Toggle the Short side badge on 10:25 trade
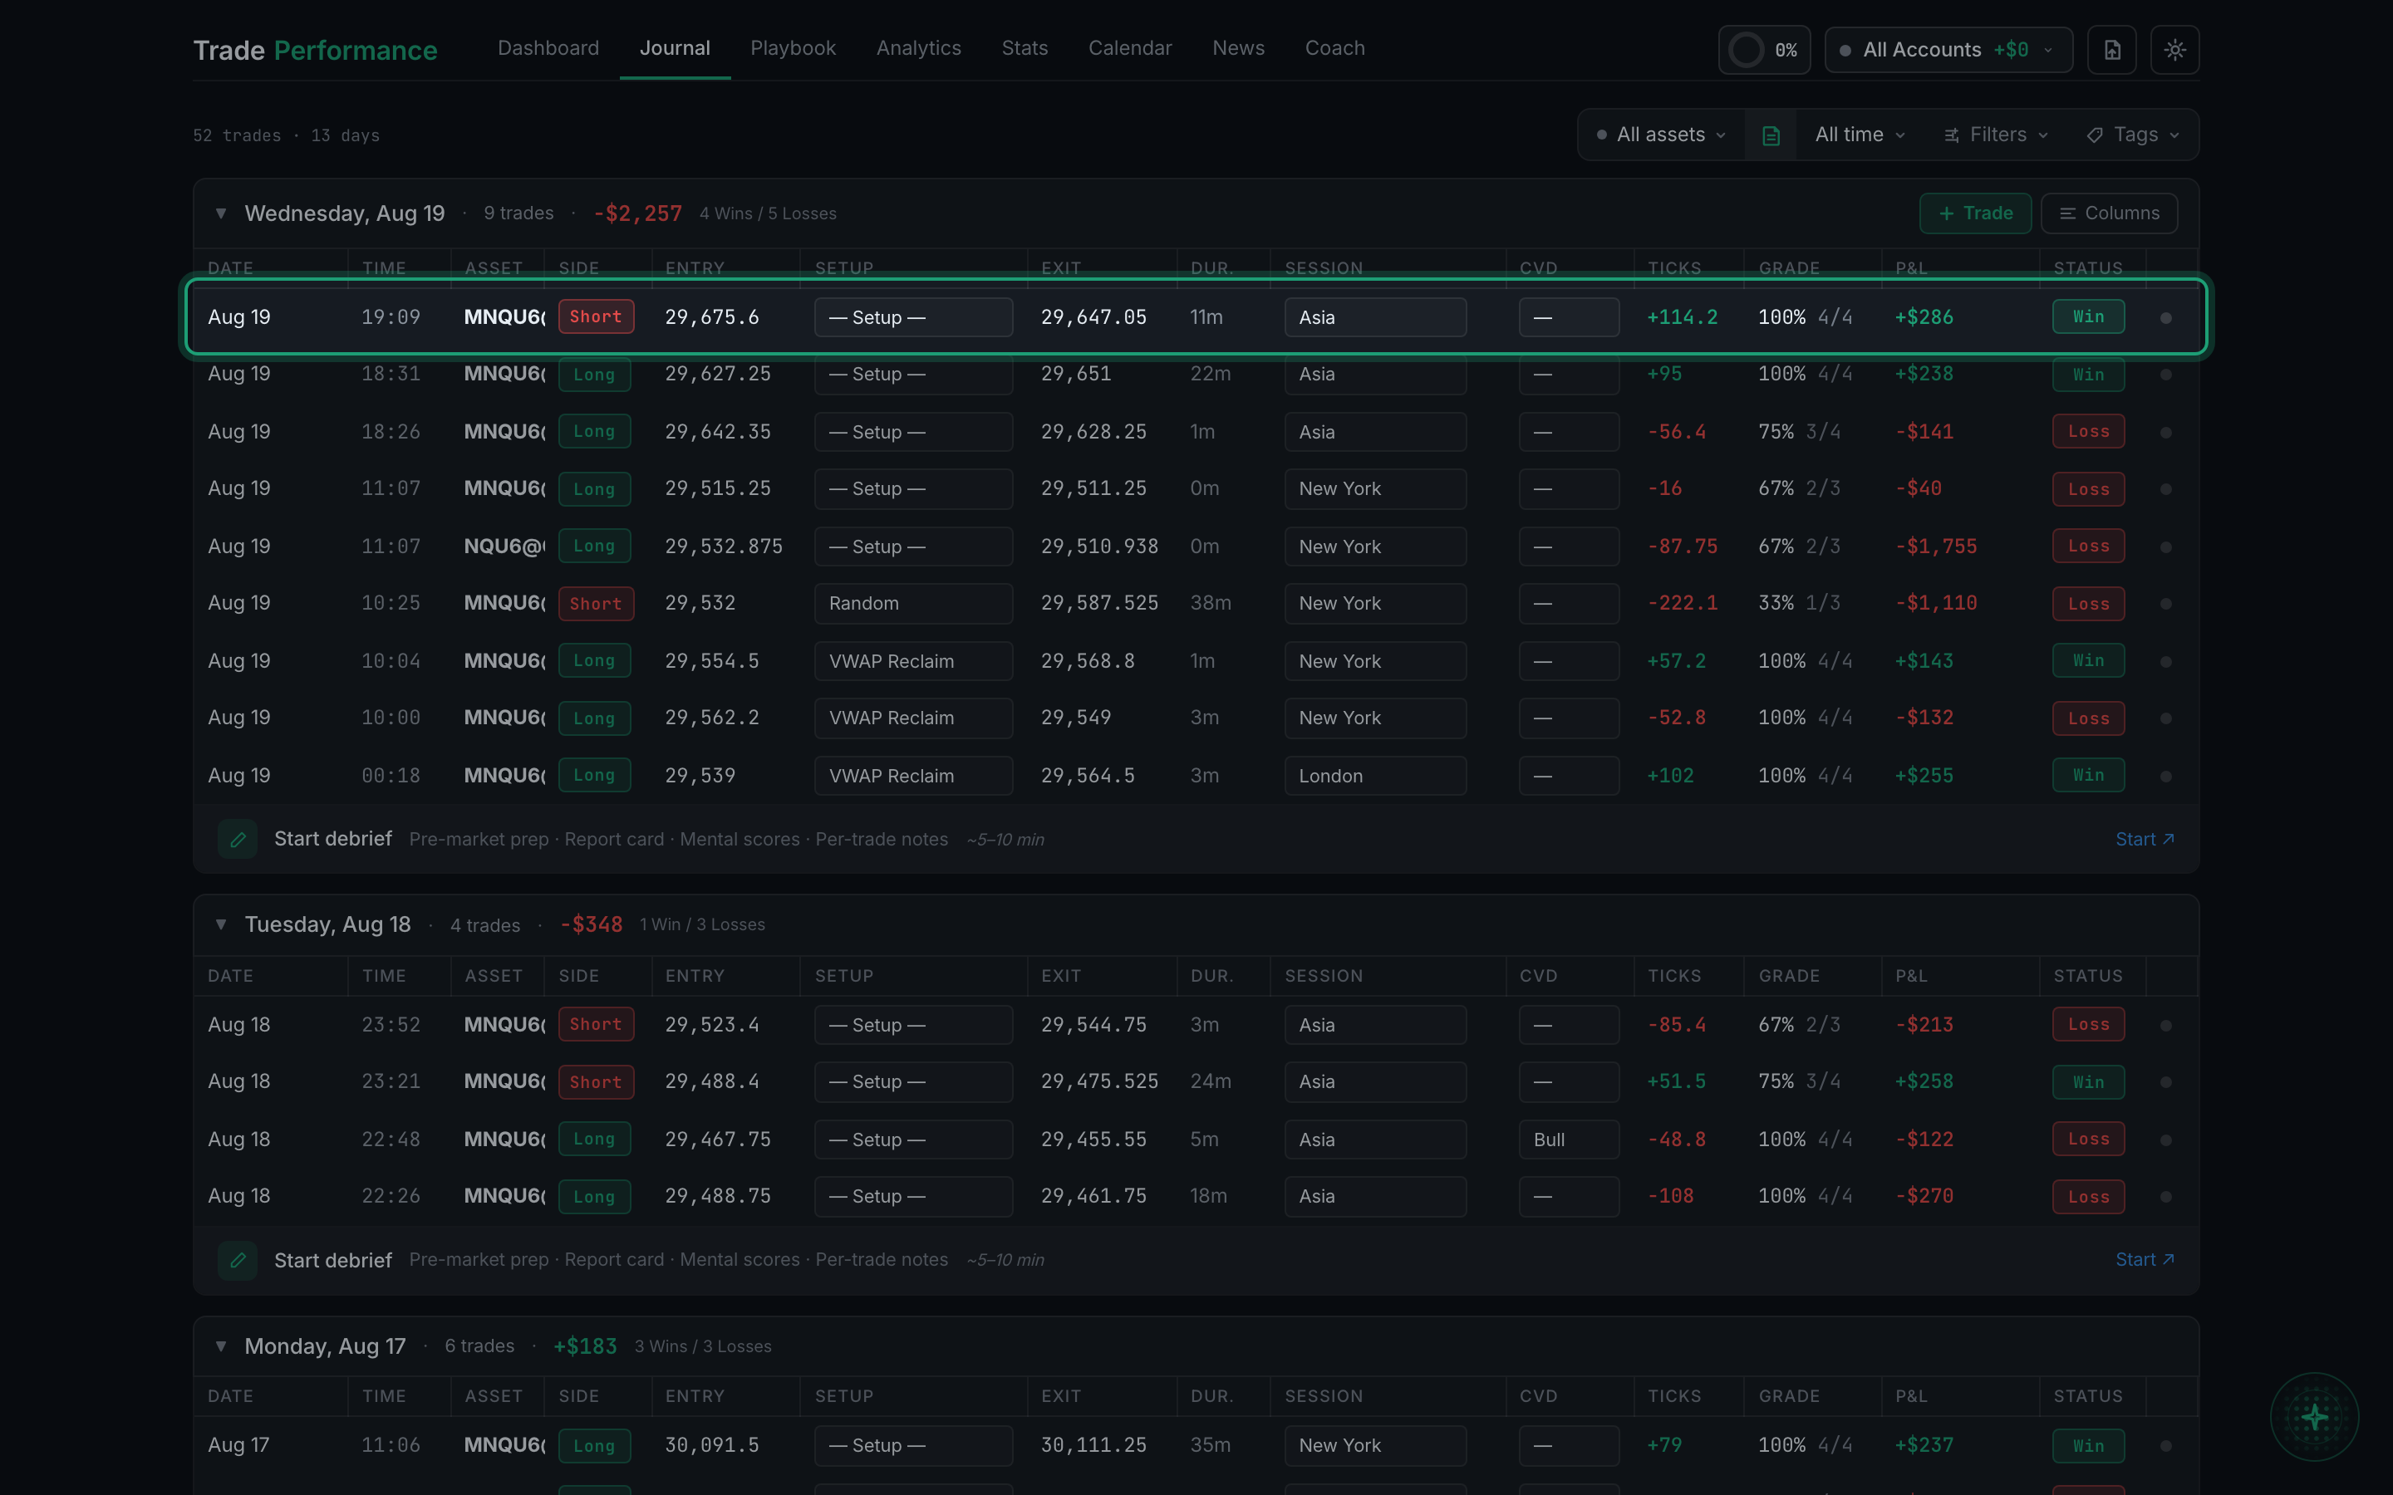 [x=595, y=603]
